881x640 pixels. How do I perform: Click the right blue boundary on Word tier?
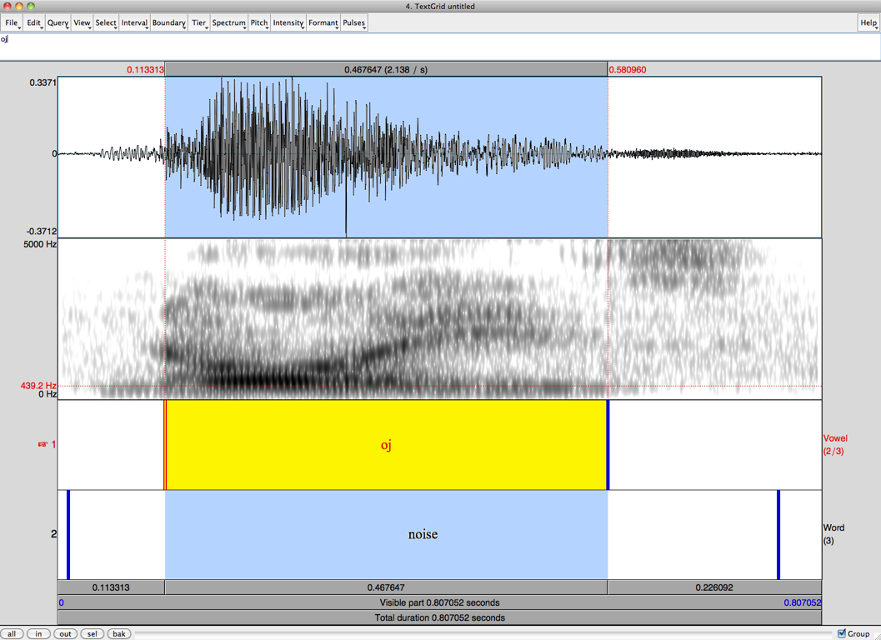point(778,534)
